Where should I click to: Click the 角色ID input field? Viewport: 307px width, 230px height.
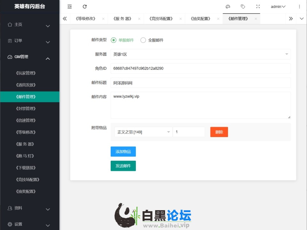pyautogui.click(x=201, y=68)
